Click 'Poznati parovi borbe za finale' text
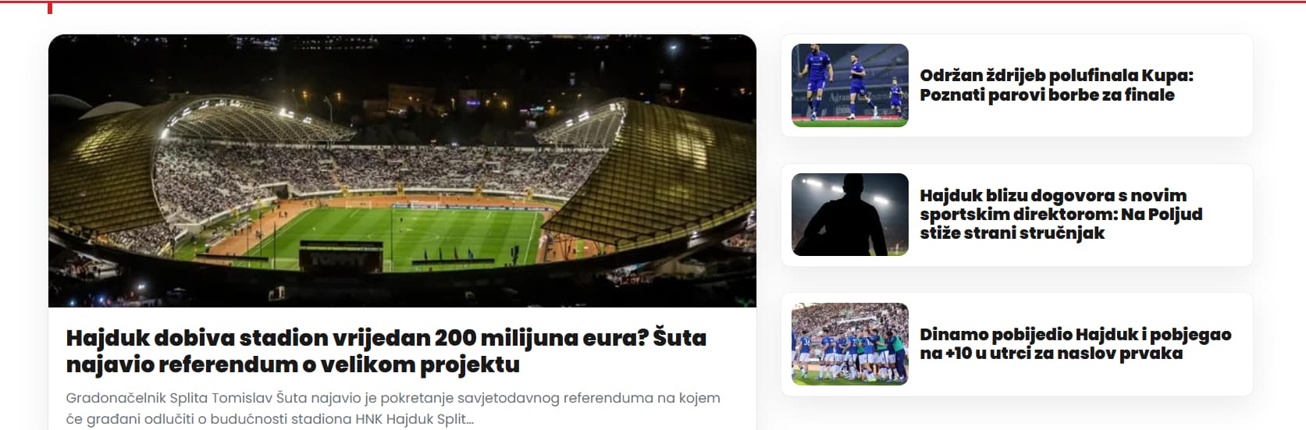This screenshot has height=430, width=1306. 1047,95
